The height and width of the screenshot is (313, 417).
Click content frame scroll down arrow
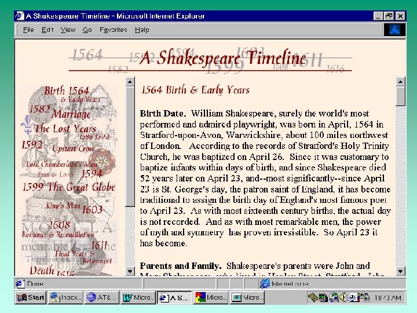tap(401, 271)
